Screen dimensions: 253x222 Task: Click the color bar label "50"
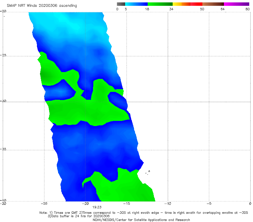point(202,9)
